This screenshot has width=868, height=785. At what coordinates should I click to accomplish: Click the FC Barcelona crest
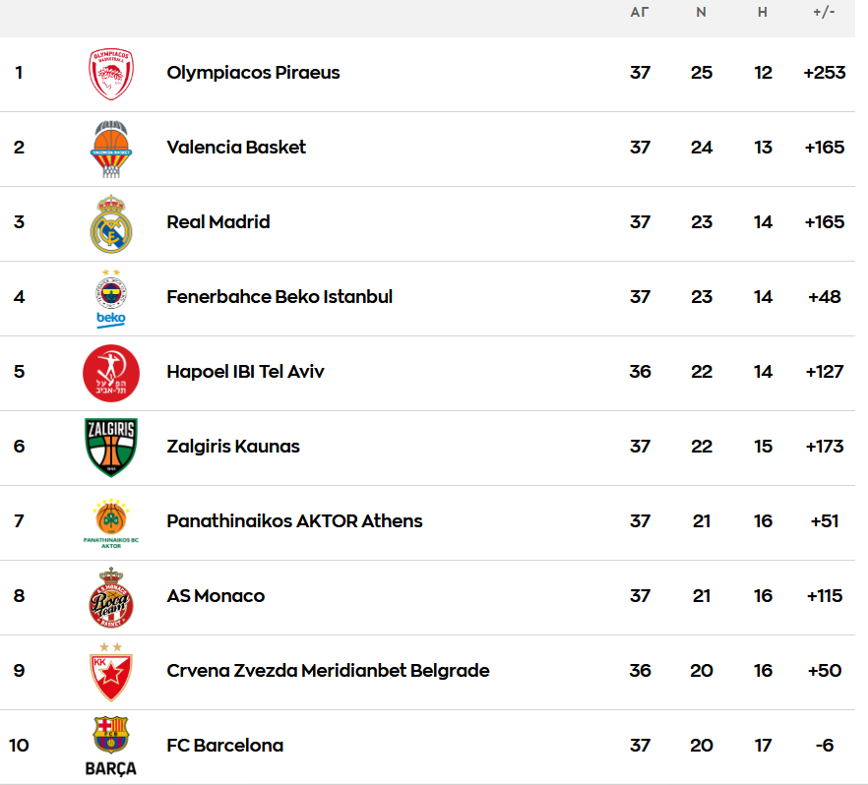pos(111,745)
